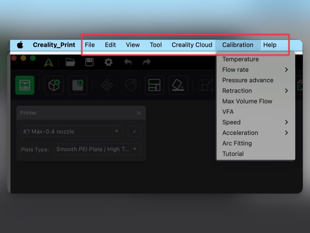Image resolution: width=310 pixels, height=233 pixels.
Task: Open the Plate Type dropdown
Action: [97, 149]
